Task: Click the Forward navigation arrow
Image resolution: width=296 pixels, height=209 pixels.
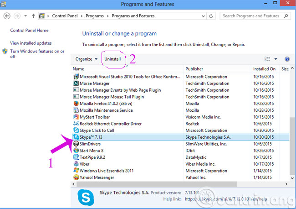Action: click(17, 16)
